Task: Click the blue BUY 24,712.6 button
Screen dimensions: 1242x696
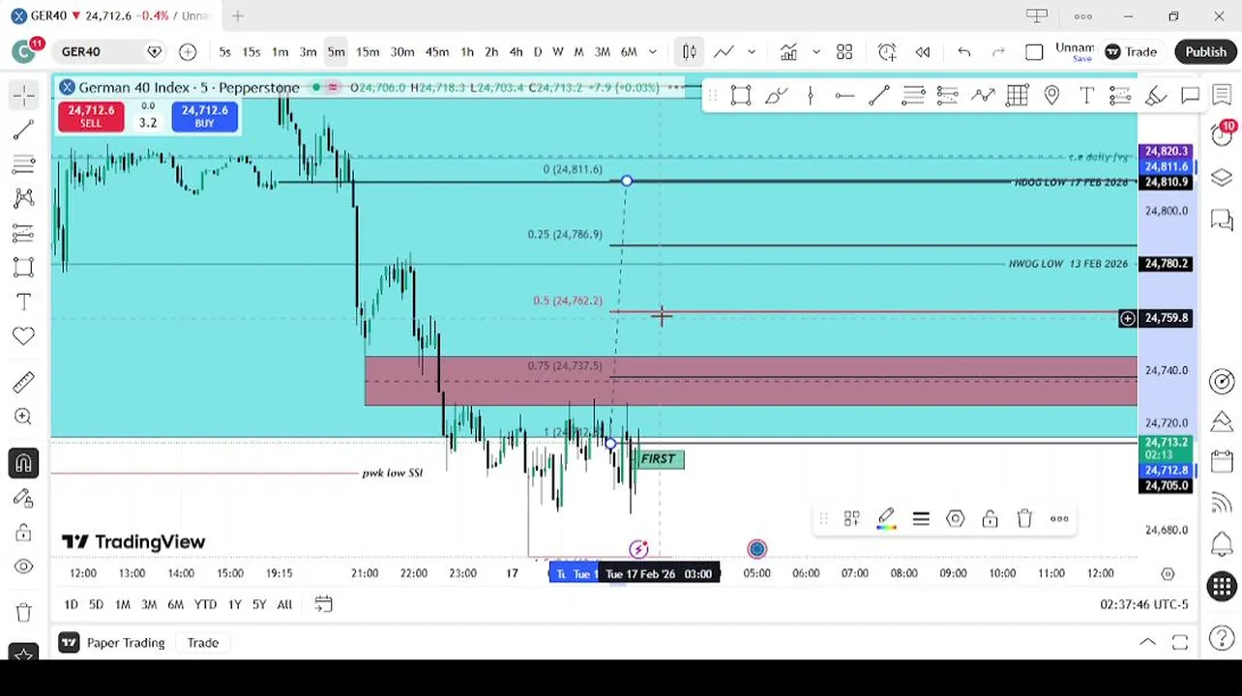Action: coord(204,116)
